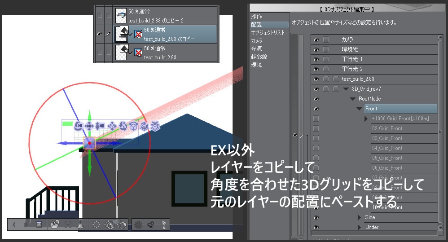
Task: Click the reset model scale icon
Action: coord(96,225)
